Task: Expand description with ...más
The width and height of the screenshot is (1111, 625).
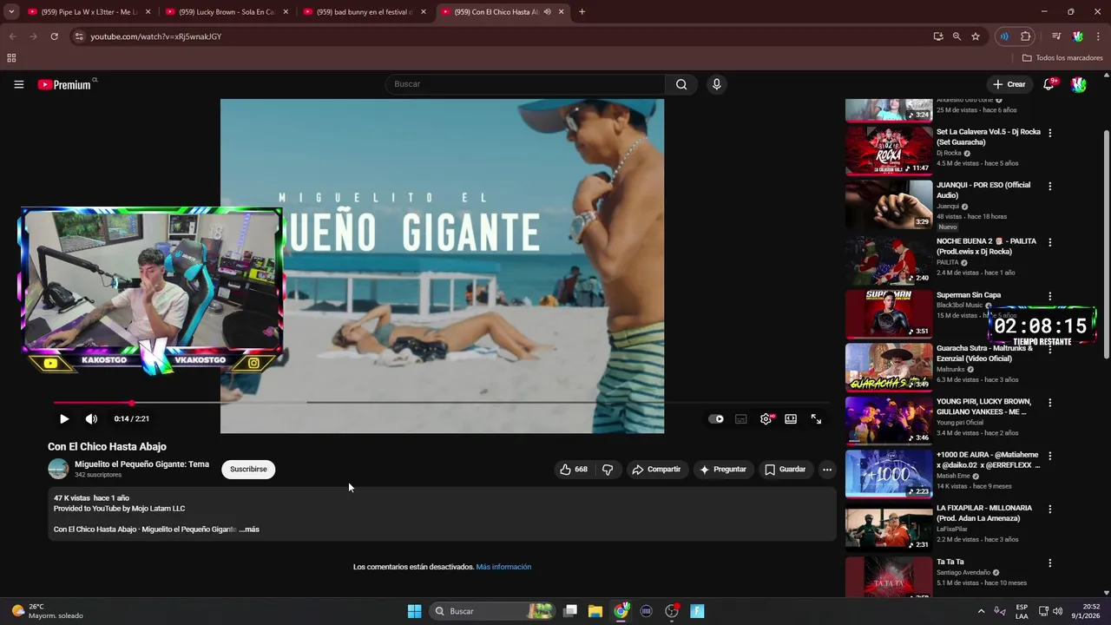Action: coord(249,529)
